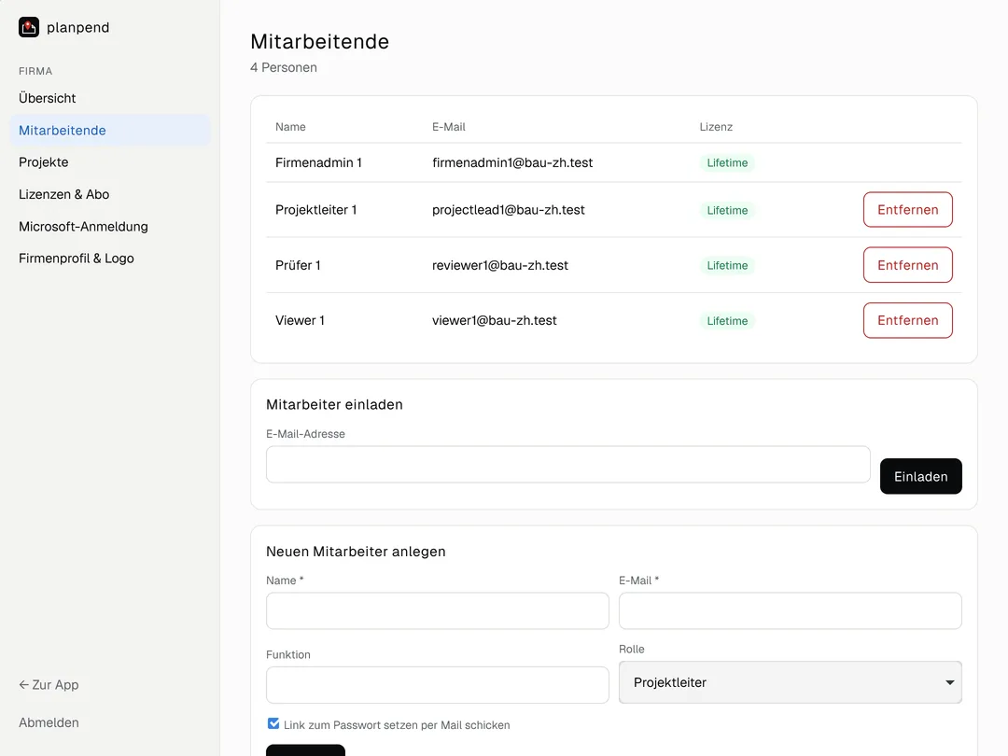Viewport: 1008px width, 756px height.
Task: Focus the E-Mail field for new employee
Action: (x=791, y=610)
